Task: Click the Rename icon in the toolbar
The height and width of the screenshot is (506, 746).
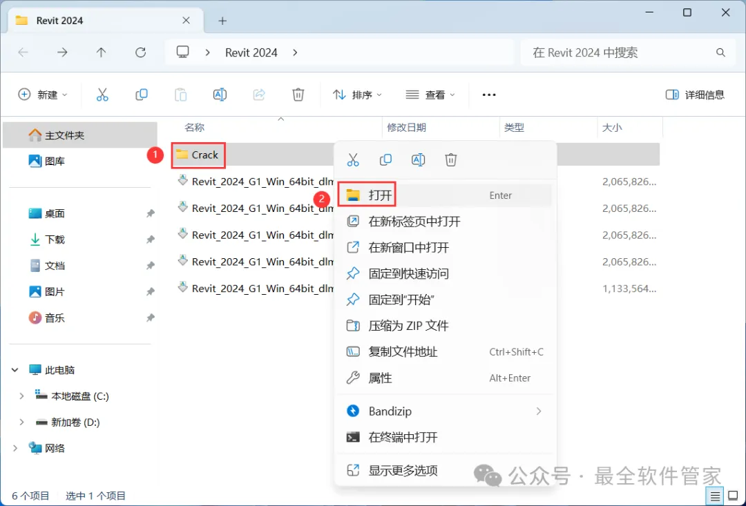Action: click(220, 95)
